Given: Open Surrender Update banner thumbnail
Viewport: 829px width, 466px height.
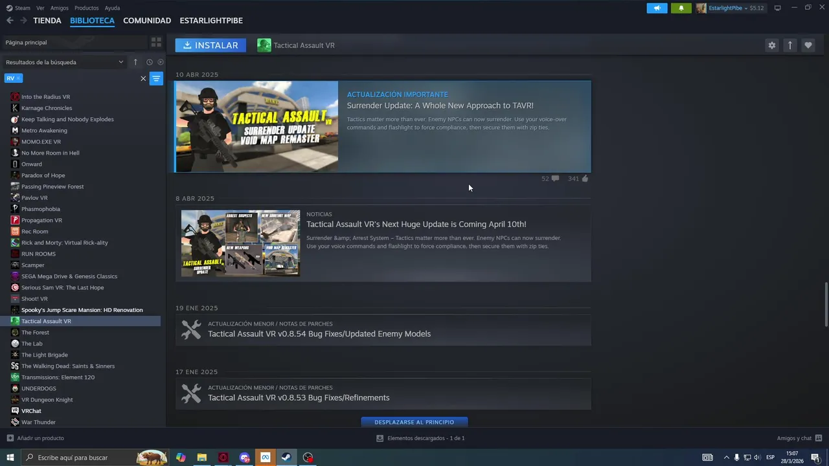Looking at the screenshot, I should pos(257,126).
